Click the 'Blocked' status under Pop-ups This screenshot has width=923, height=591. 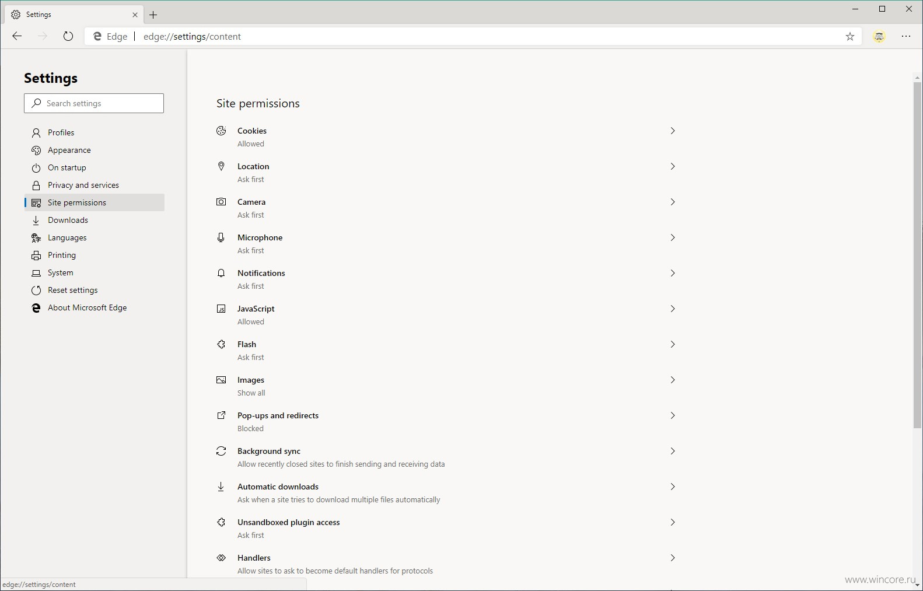point(250,429)
